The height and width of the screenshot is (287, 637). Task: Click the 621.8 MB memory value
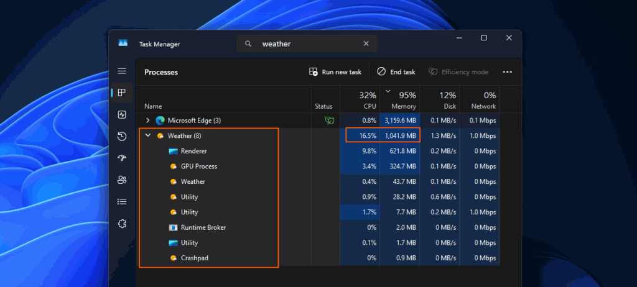tap(403, 151)
